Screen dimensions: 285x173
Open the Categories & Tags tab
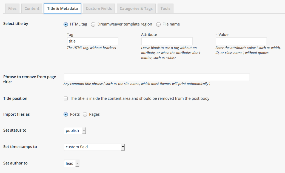click(136, 8)
